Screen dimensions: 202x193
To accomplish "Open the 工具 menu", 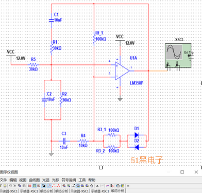I will 82,180.
